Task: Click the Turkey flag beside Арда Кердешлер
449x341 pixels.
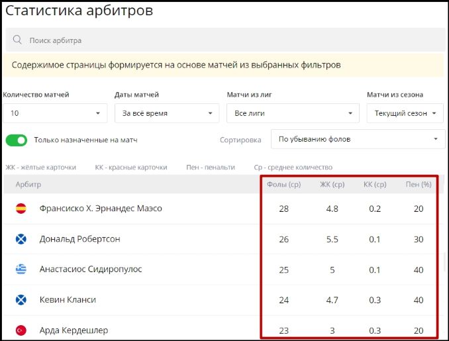Action: 21,330
